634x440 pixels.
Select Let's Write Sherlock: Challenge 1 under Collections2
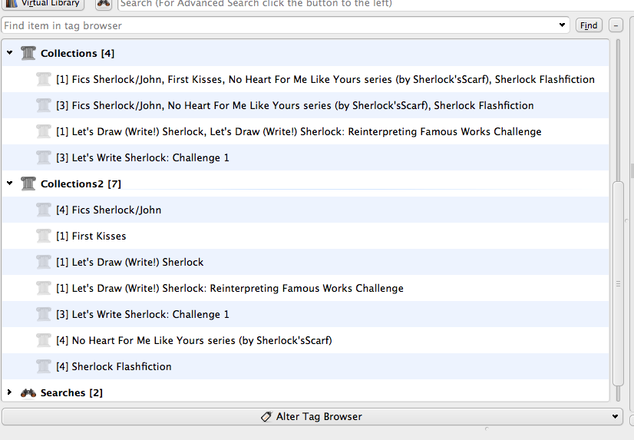pyautogui.click(x=150, y=314)
